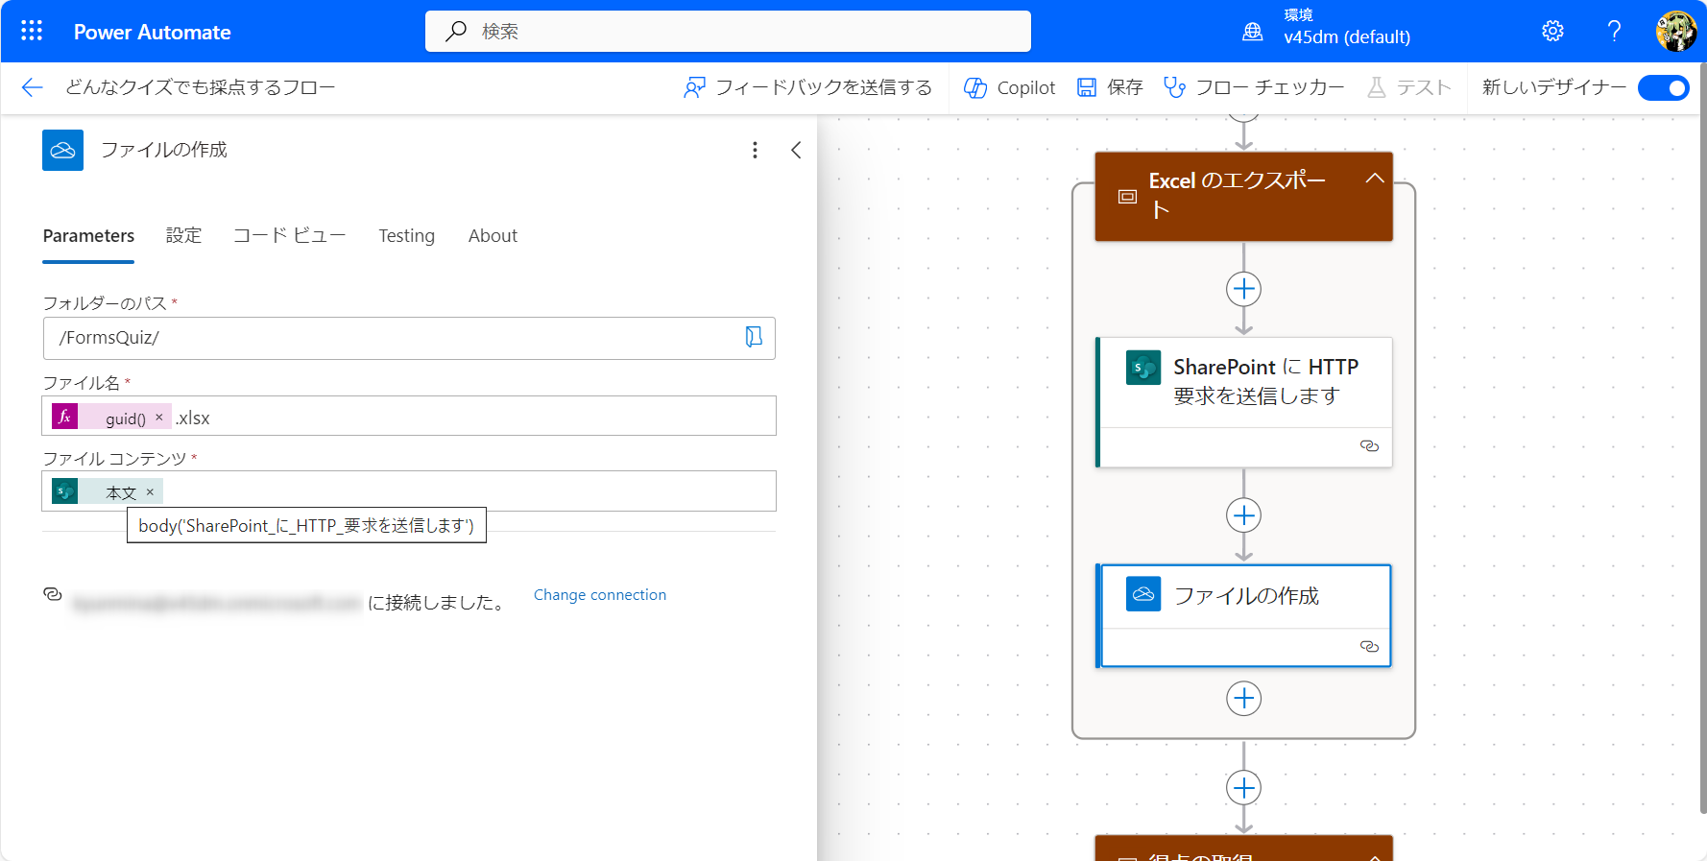This screenshot has width=1707, height=861.
Task: Click connection icon on SharePoint HTTP card
Action: pyautogui.click(x=1370, y=446)
